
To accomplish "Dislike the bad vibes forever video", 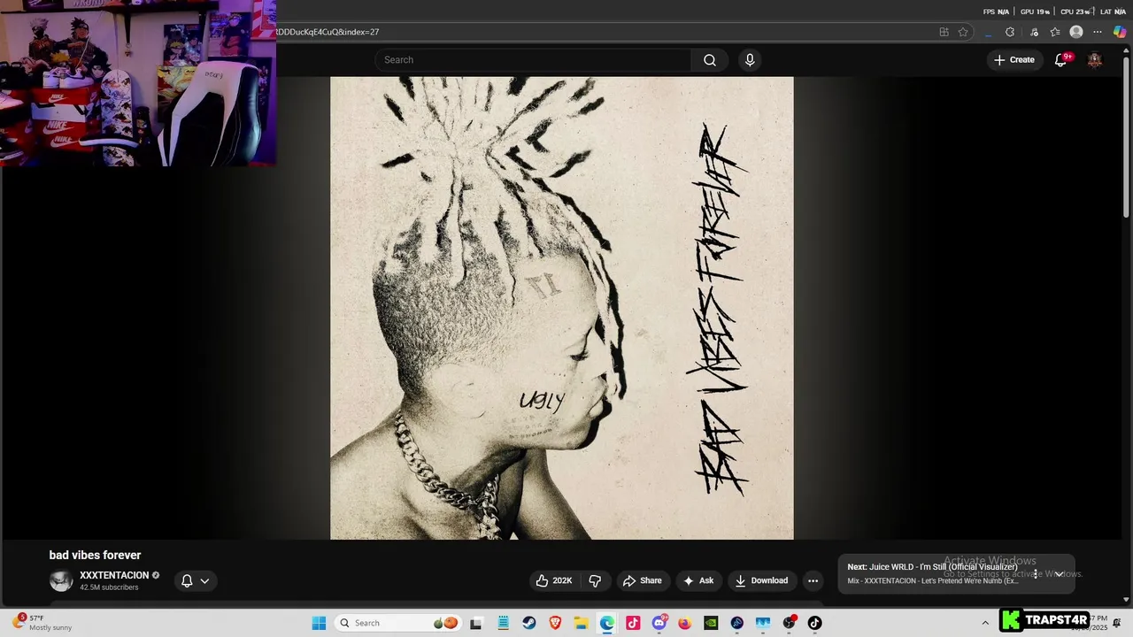I will [x=595, y=580].
